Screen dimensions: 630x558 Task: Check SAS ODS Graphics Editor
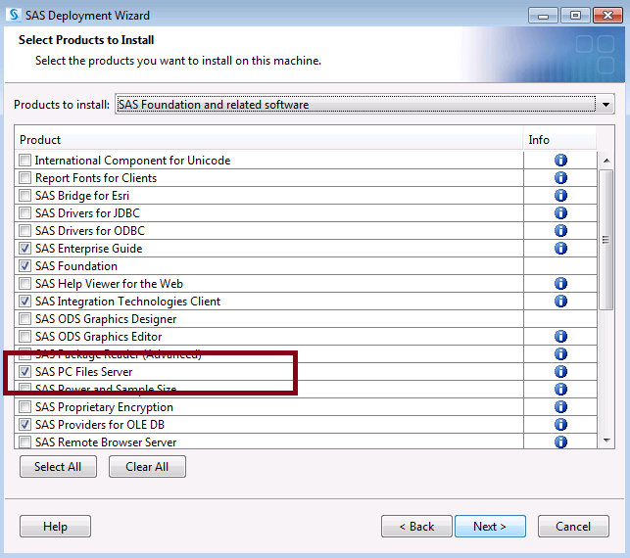tap(24, 337)
